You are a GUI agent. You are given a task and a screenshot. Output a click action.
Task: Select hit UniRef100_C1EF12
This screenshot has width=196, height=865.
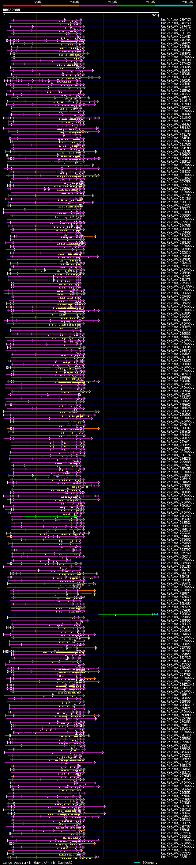[x=176, y=695]
